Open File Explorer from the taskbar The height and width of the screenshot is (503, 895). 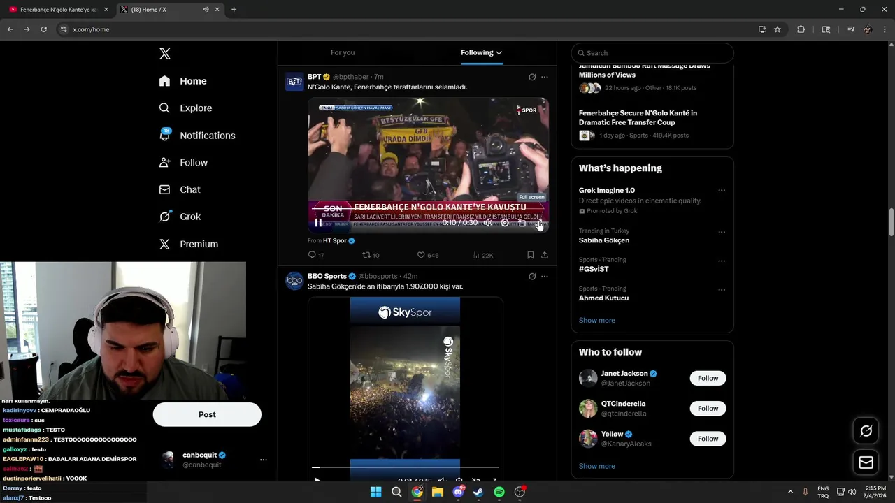coord(438,492)
